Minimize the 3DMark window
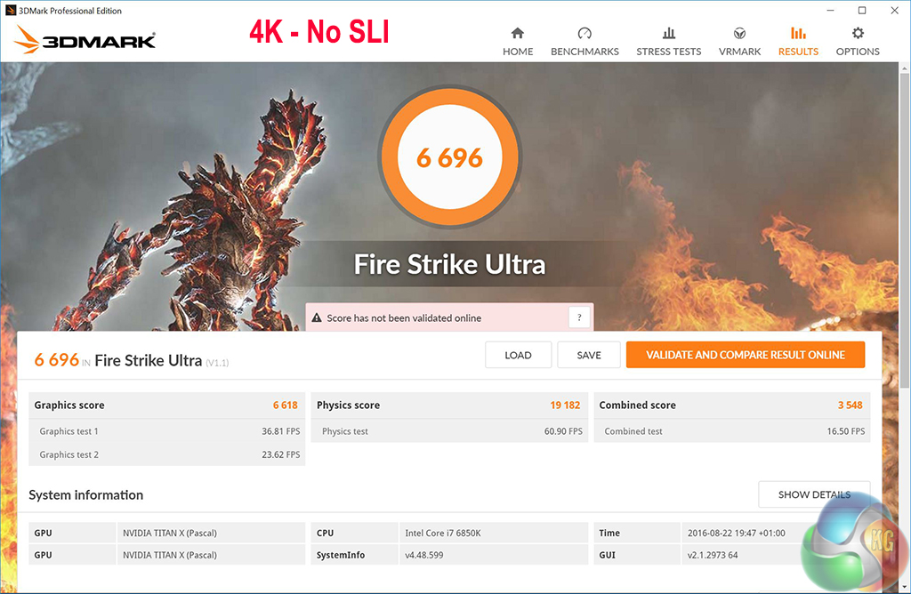 pos(831,11)
